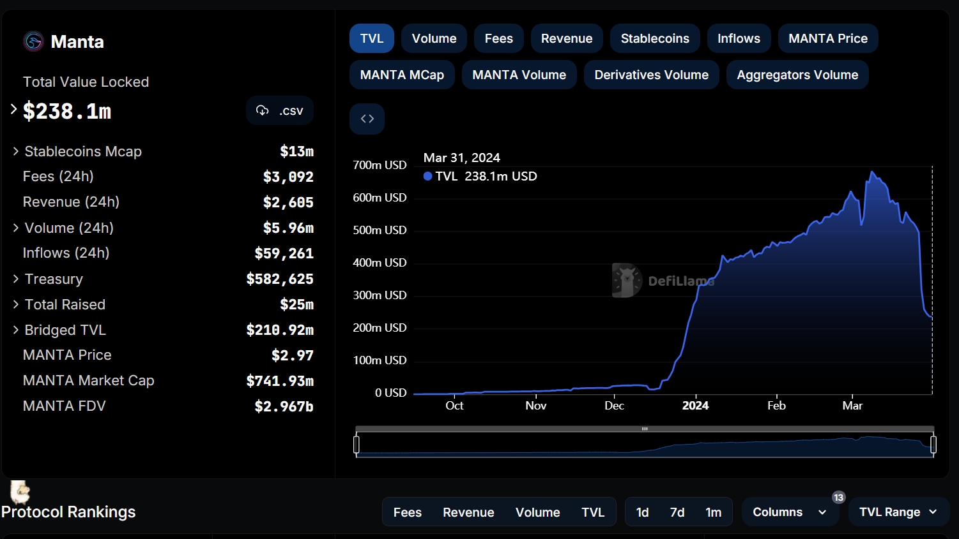Click the left handle of chart range slider
The width and height of the screenshot is (959, 539).
[x=357, y=444]
